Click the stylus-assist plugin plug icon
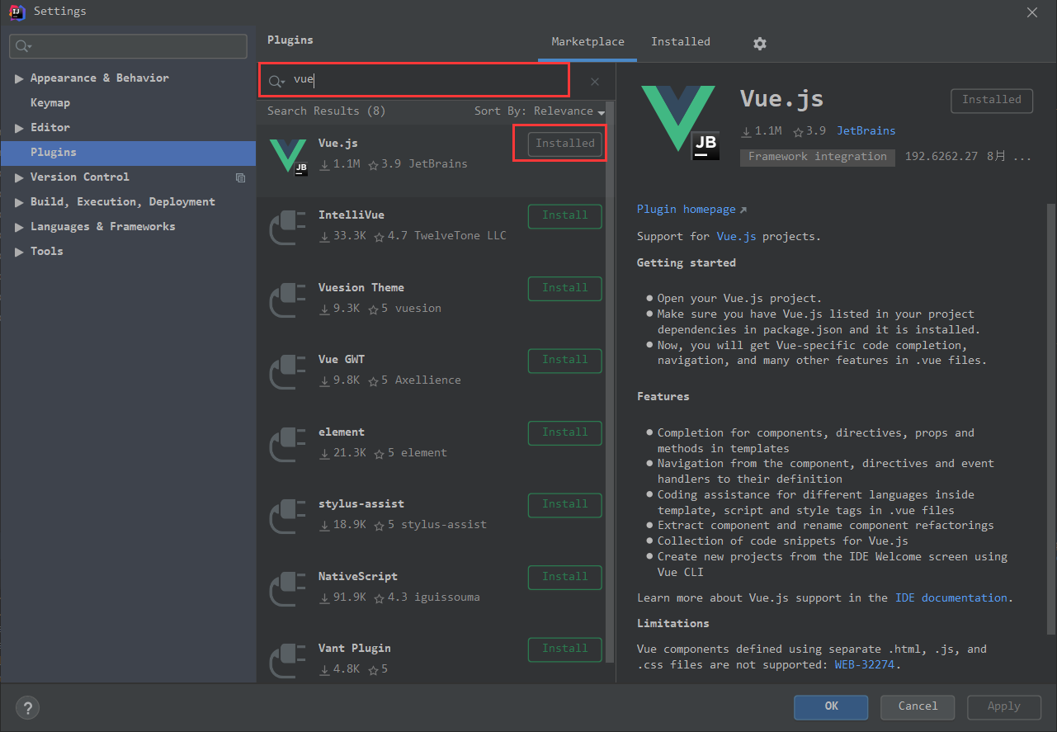1057x732 pixels. tap(289, 517)
